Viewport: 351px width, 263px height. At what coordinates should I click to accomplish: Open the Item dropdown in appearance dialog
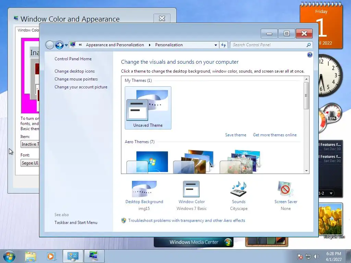coord(30,144)
